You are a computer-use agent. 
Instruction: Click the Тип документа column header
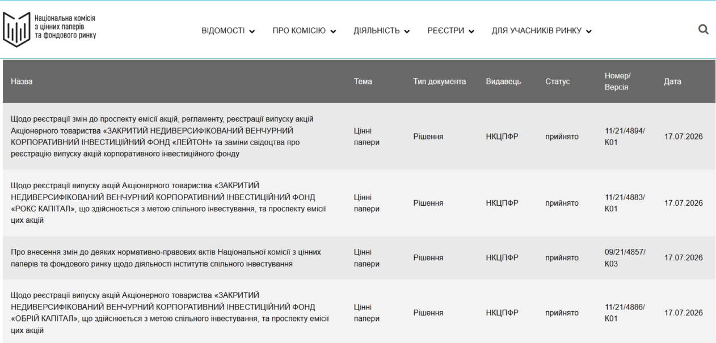(x=440, y=82)
